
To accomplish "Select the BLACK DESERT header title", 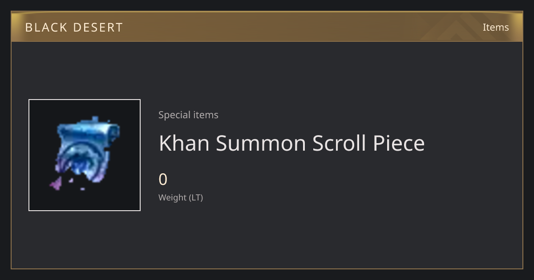I will tap(74, 28).
